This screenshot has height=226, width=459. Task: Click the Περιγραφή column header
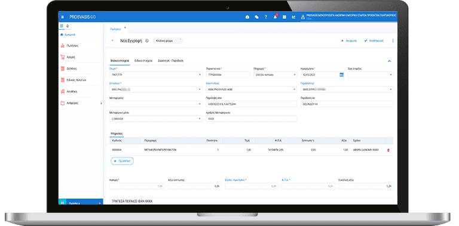[150, 141]
